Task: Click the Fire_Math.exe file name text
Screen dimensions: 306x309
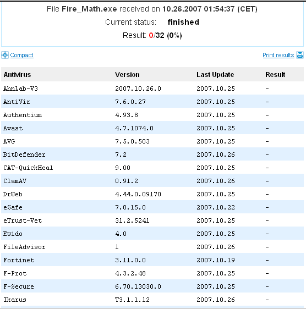Action: [x=89, y=9]
